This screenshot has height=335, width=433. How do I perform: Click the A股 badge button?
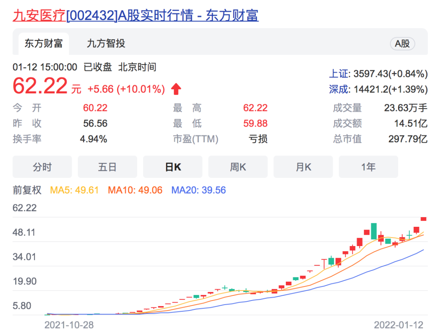point(402,44)
